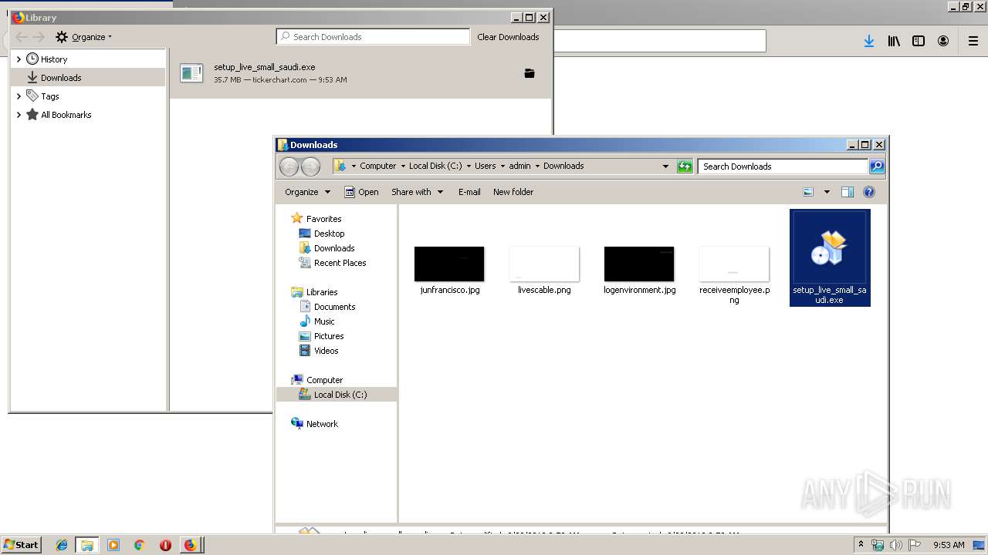Select receiveemployee.png thumbnail

(734, 264)
